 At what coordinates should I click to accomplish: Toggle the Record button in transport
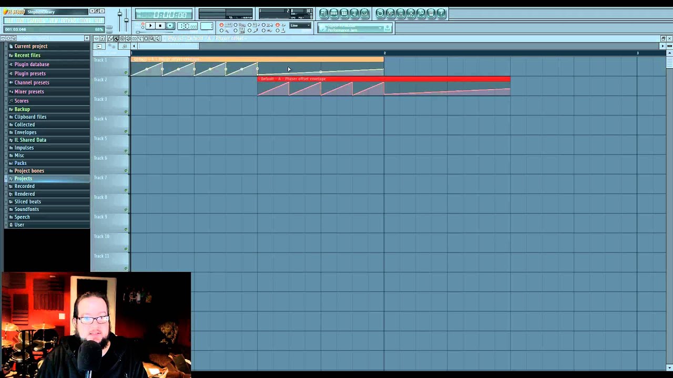(170, 25)
